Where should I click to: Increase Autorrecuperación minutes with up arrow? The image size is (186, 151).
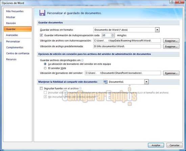click(113, 34)
